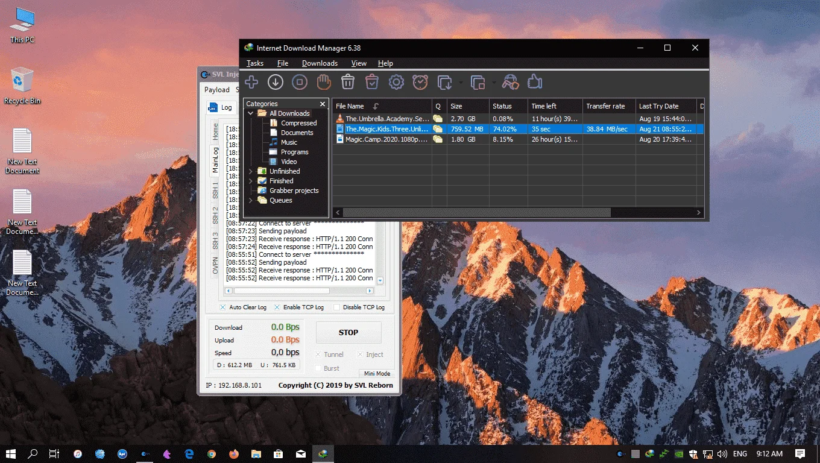Click the VLC cone icon of The.Umbrella.Academy file
This screenshot has height=463, width=820.
(340, 119)
